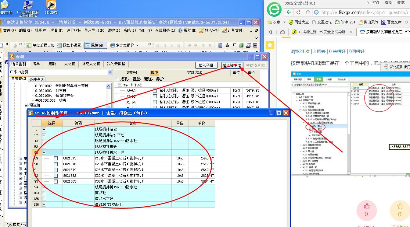Expand 商品S6~S8混凝土 group row 136
This screenshot has height=227, width=410.
[x=44, y=204]
